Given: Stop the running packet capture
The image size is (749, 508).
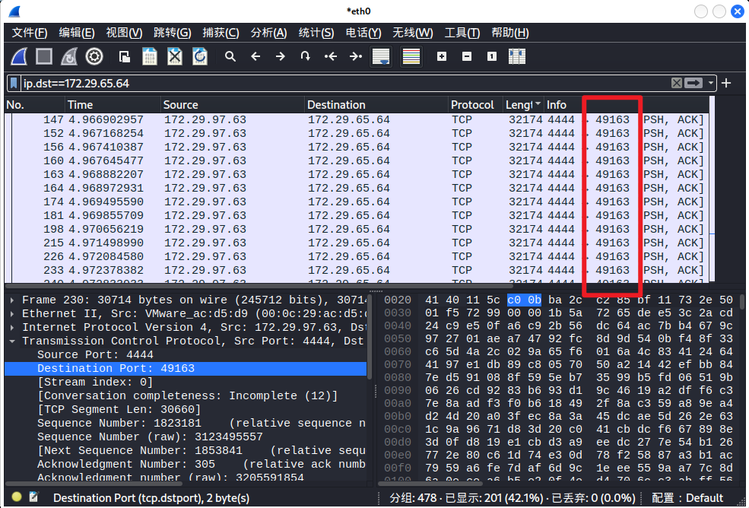Looking at the screenshot, I should 44,56.
